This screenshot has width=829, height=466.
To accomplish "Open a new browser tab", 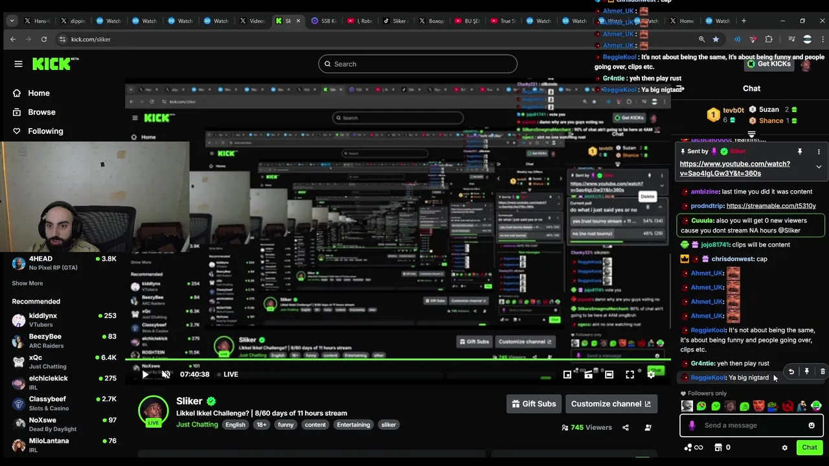I will click(x=744, y=21).
